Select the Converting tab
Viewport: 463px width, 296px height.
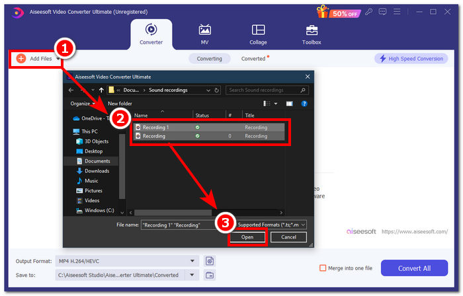tap(210, 59)
